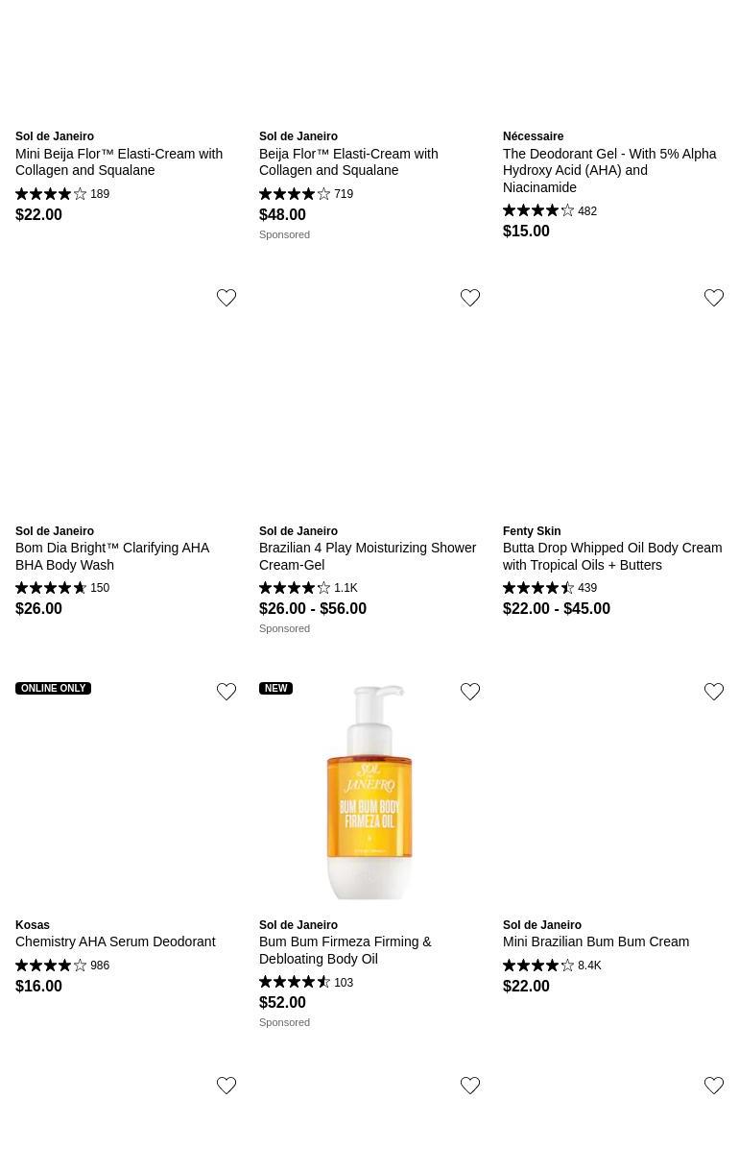739x1149 pixels.
Task: Open Kosas Chemistry AHA Serum Deodorant link
Action: pyautogui.click(x=115, y=941)
